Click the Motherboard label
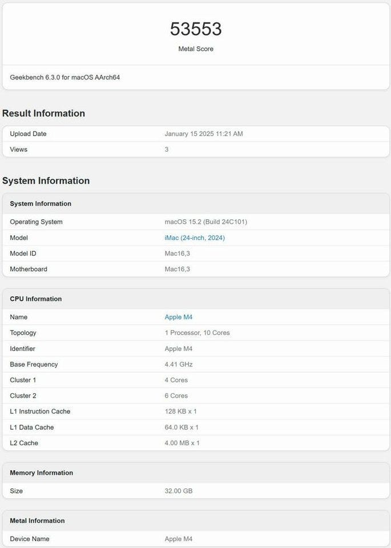 pos(29,269)
